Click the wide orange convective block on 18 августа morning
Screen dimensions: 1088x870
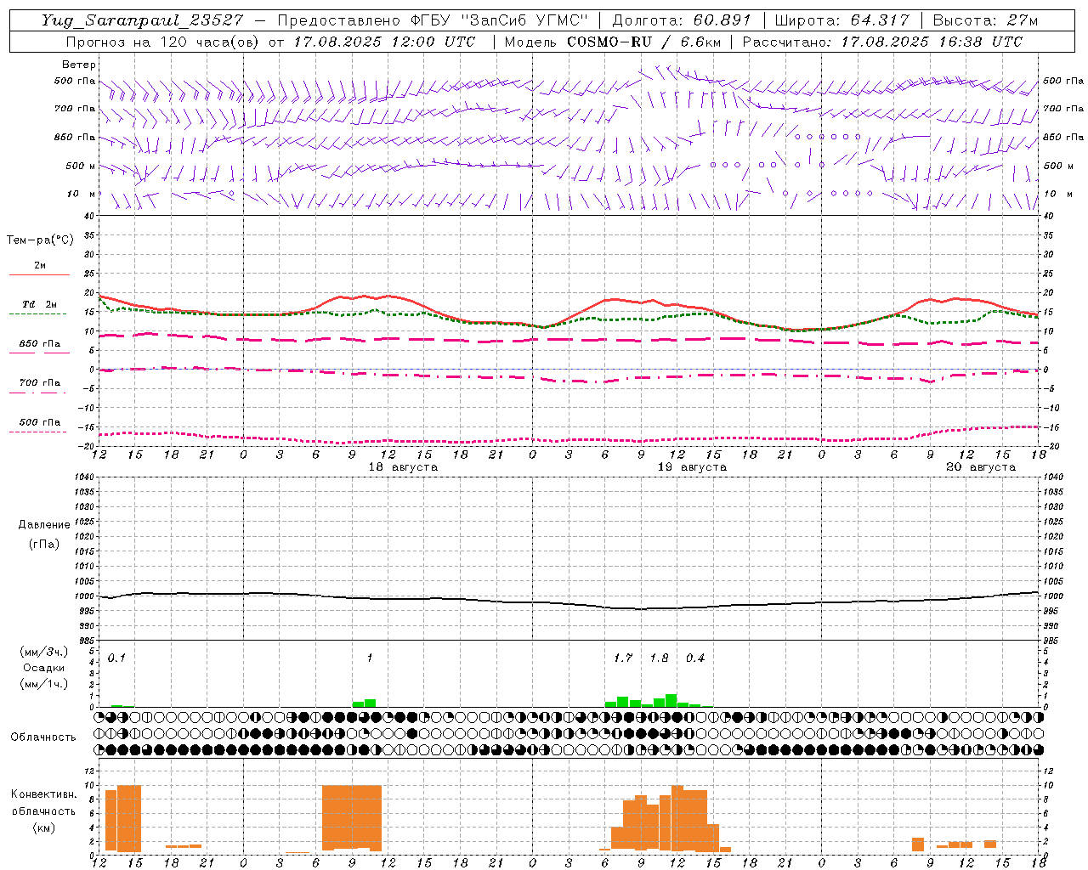tap(352, 817)
